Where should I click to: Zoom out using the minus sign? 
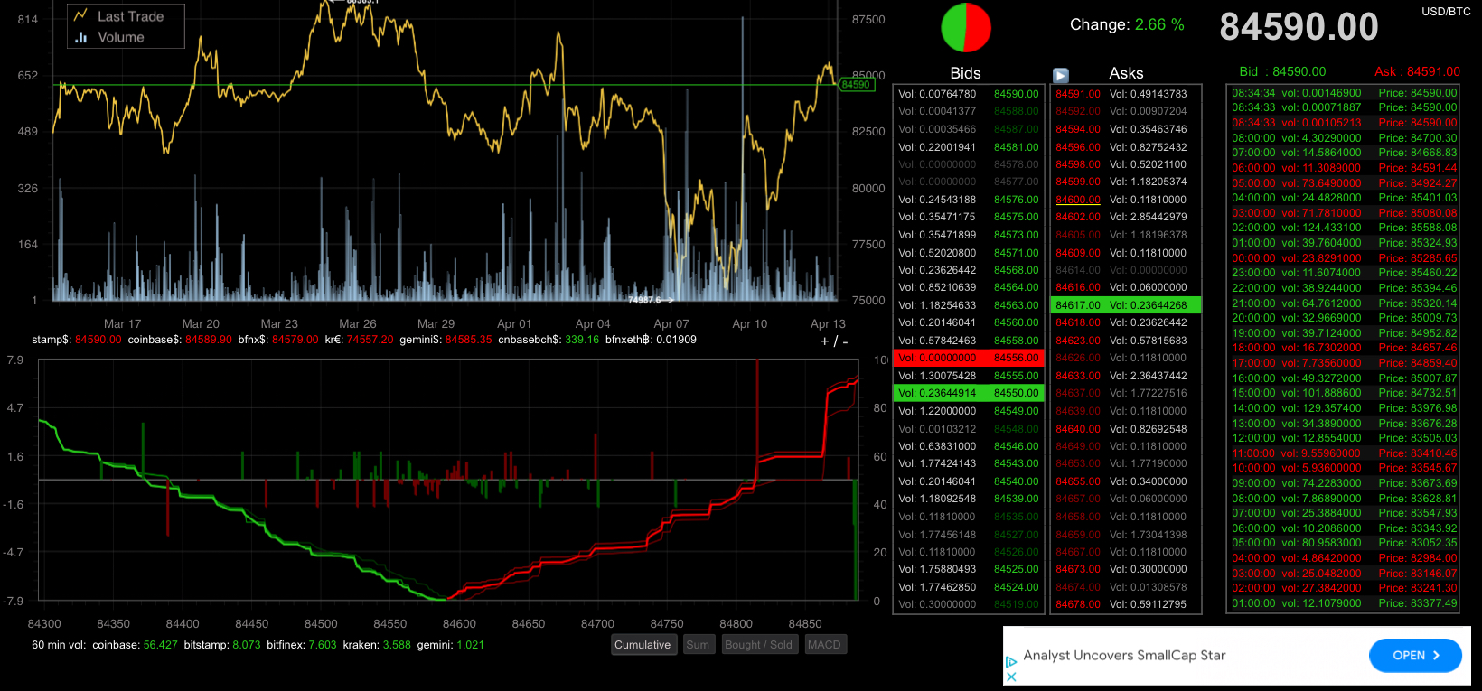point(845,341)
